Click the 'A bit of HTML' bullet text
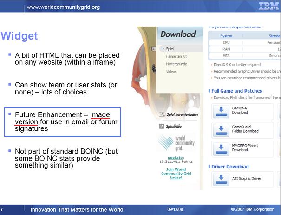The width and height of the screenshot is (281, 215). [x=67, y=59]
